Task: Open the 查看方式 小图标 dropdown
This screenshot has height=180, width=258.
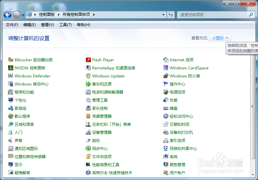Action: pyautogui.click(x=220, y=38)
